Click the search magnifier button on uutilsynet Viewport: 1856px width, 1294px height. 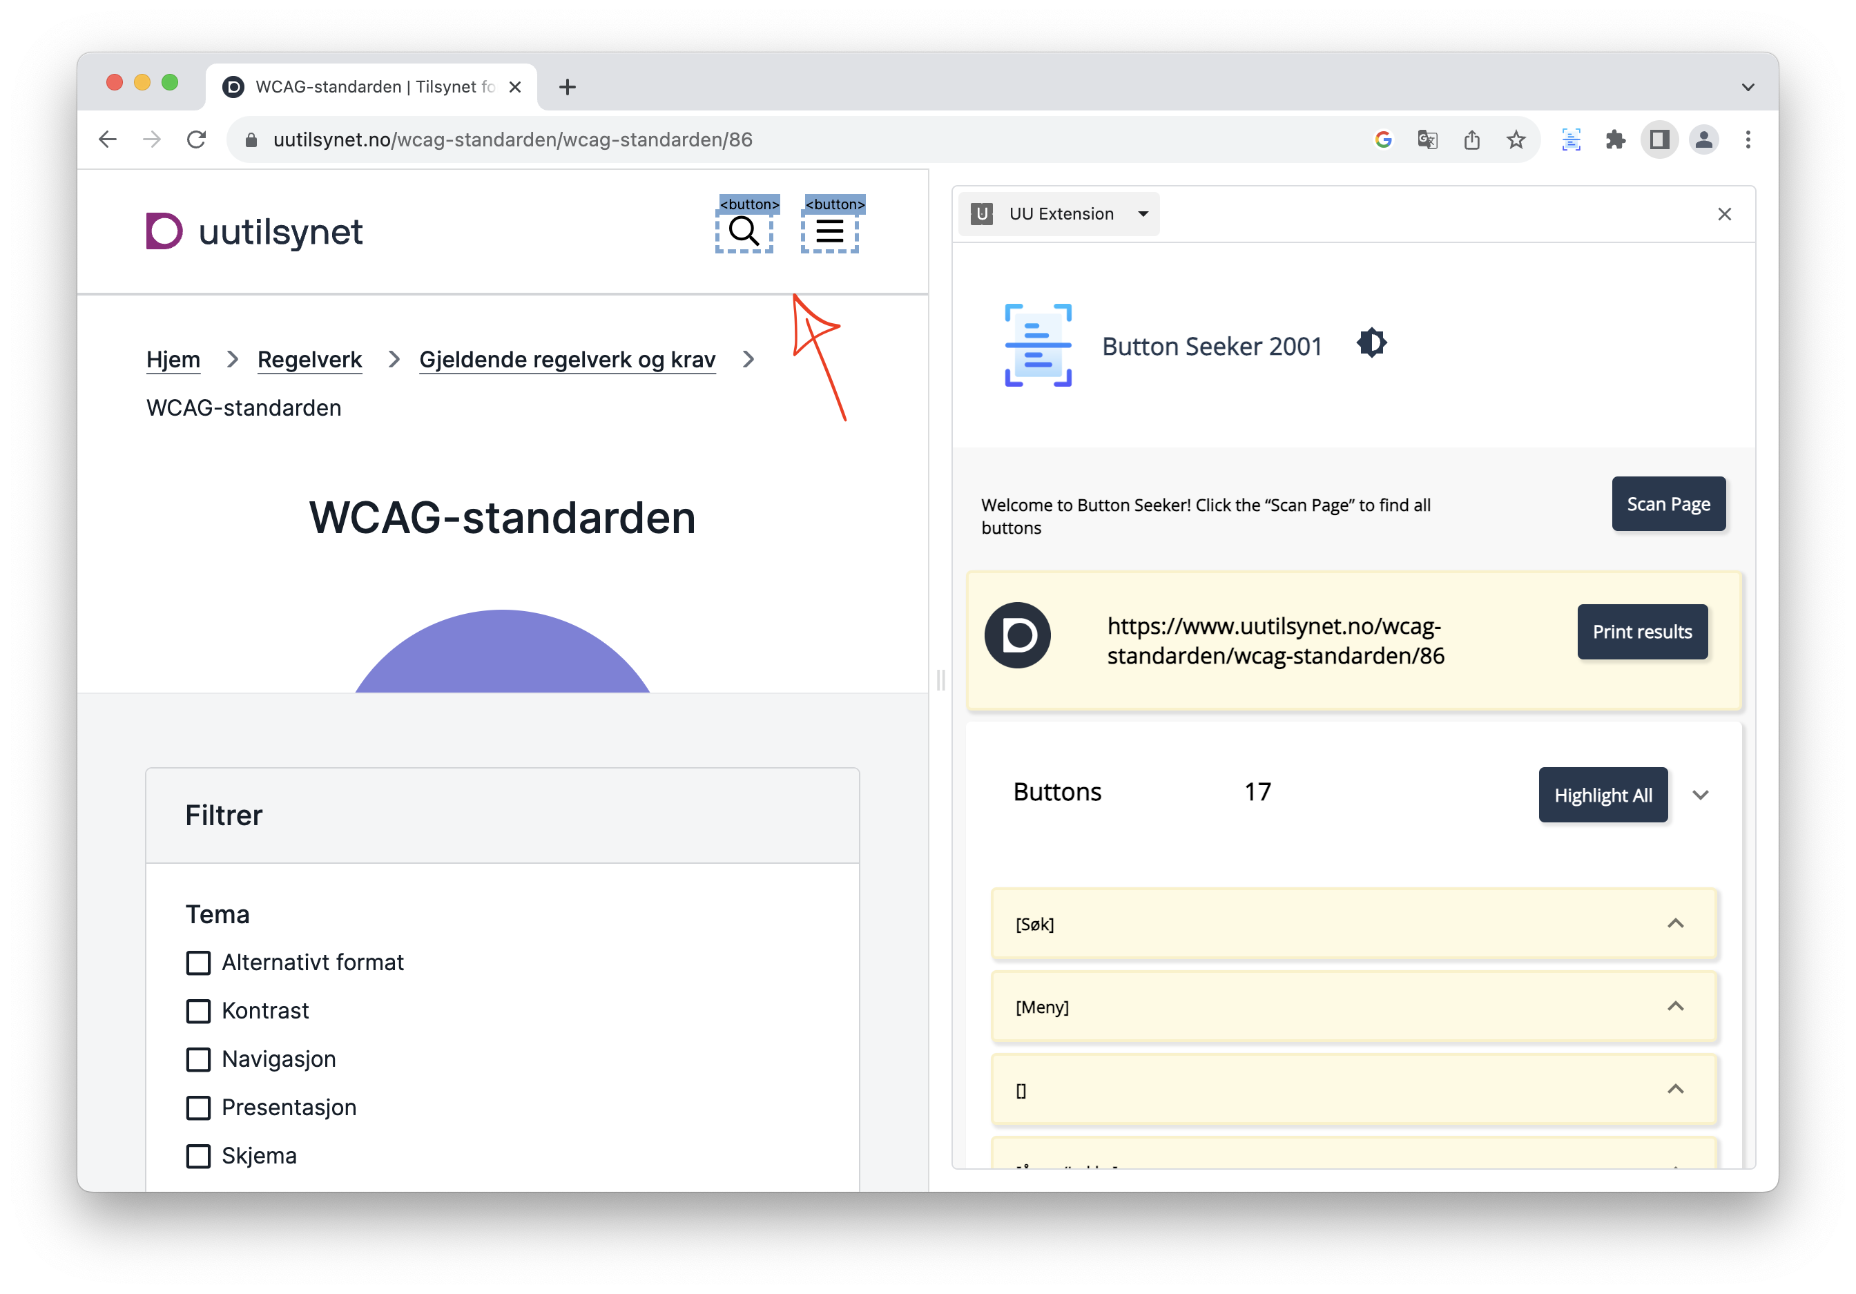(x=744, y=232)
